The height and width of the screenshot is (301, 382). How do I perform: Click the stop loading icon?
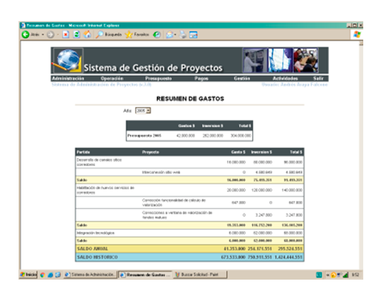click(65, 34)
